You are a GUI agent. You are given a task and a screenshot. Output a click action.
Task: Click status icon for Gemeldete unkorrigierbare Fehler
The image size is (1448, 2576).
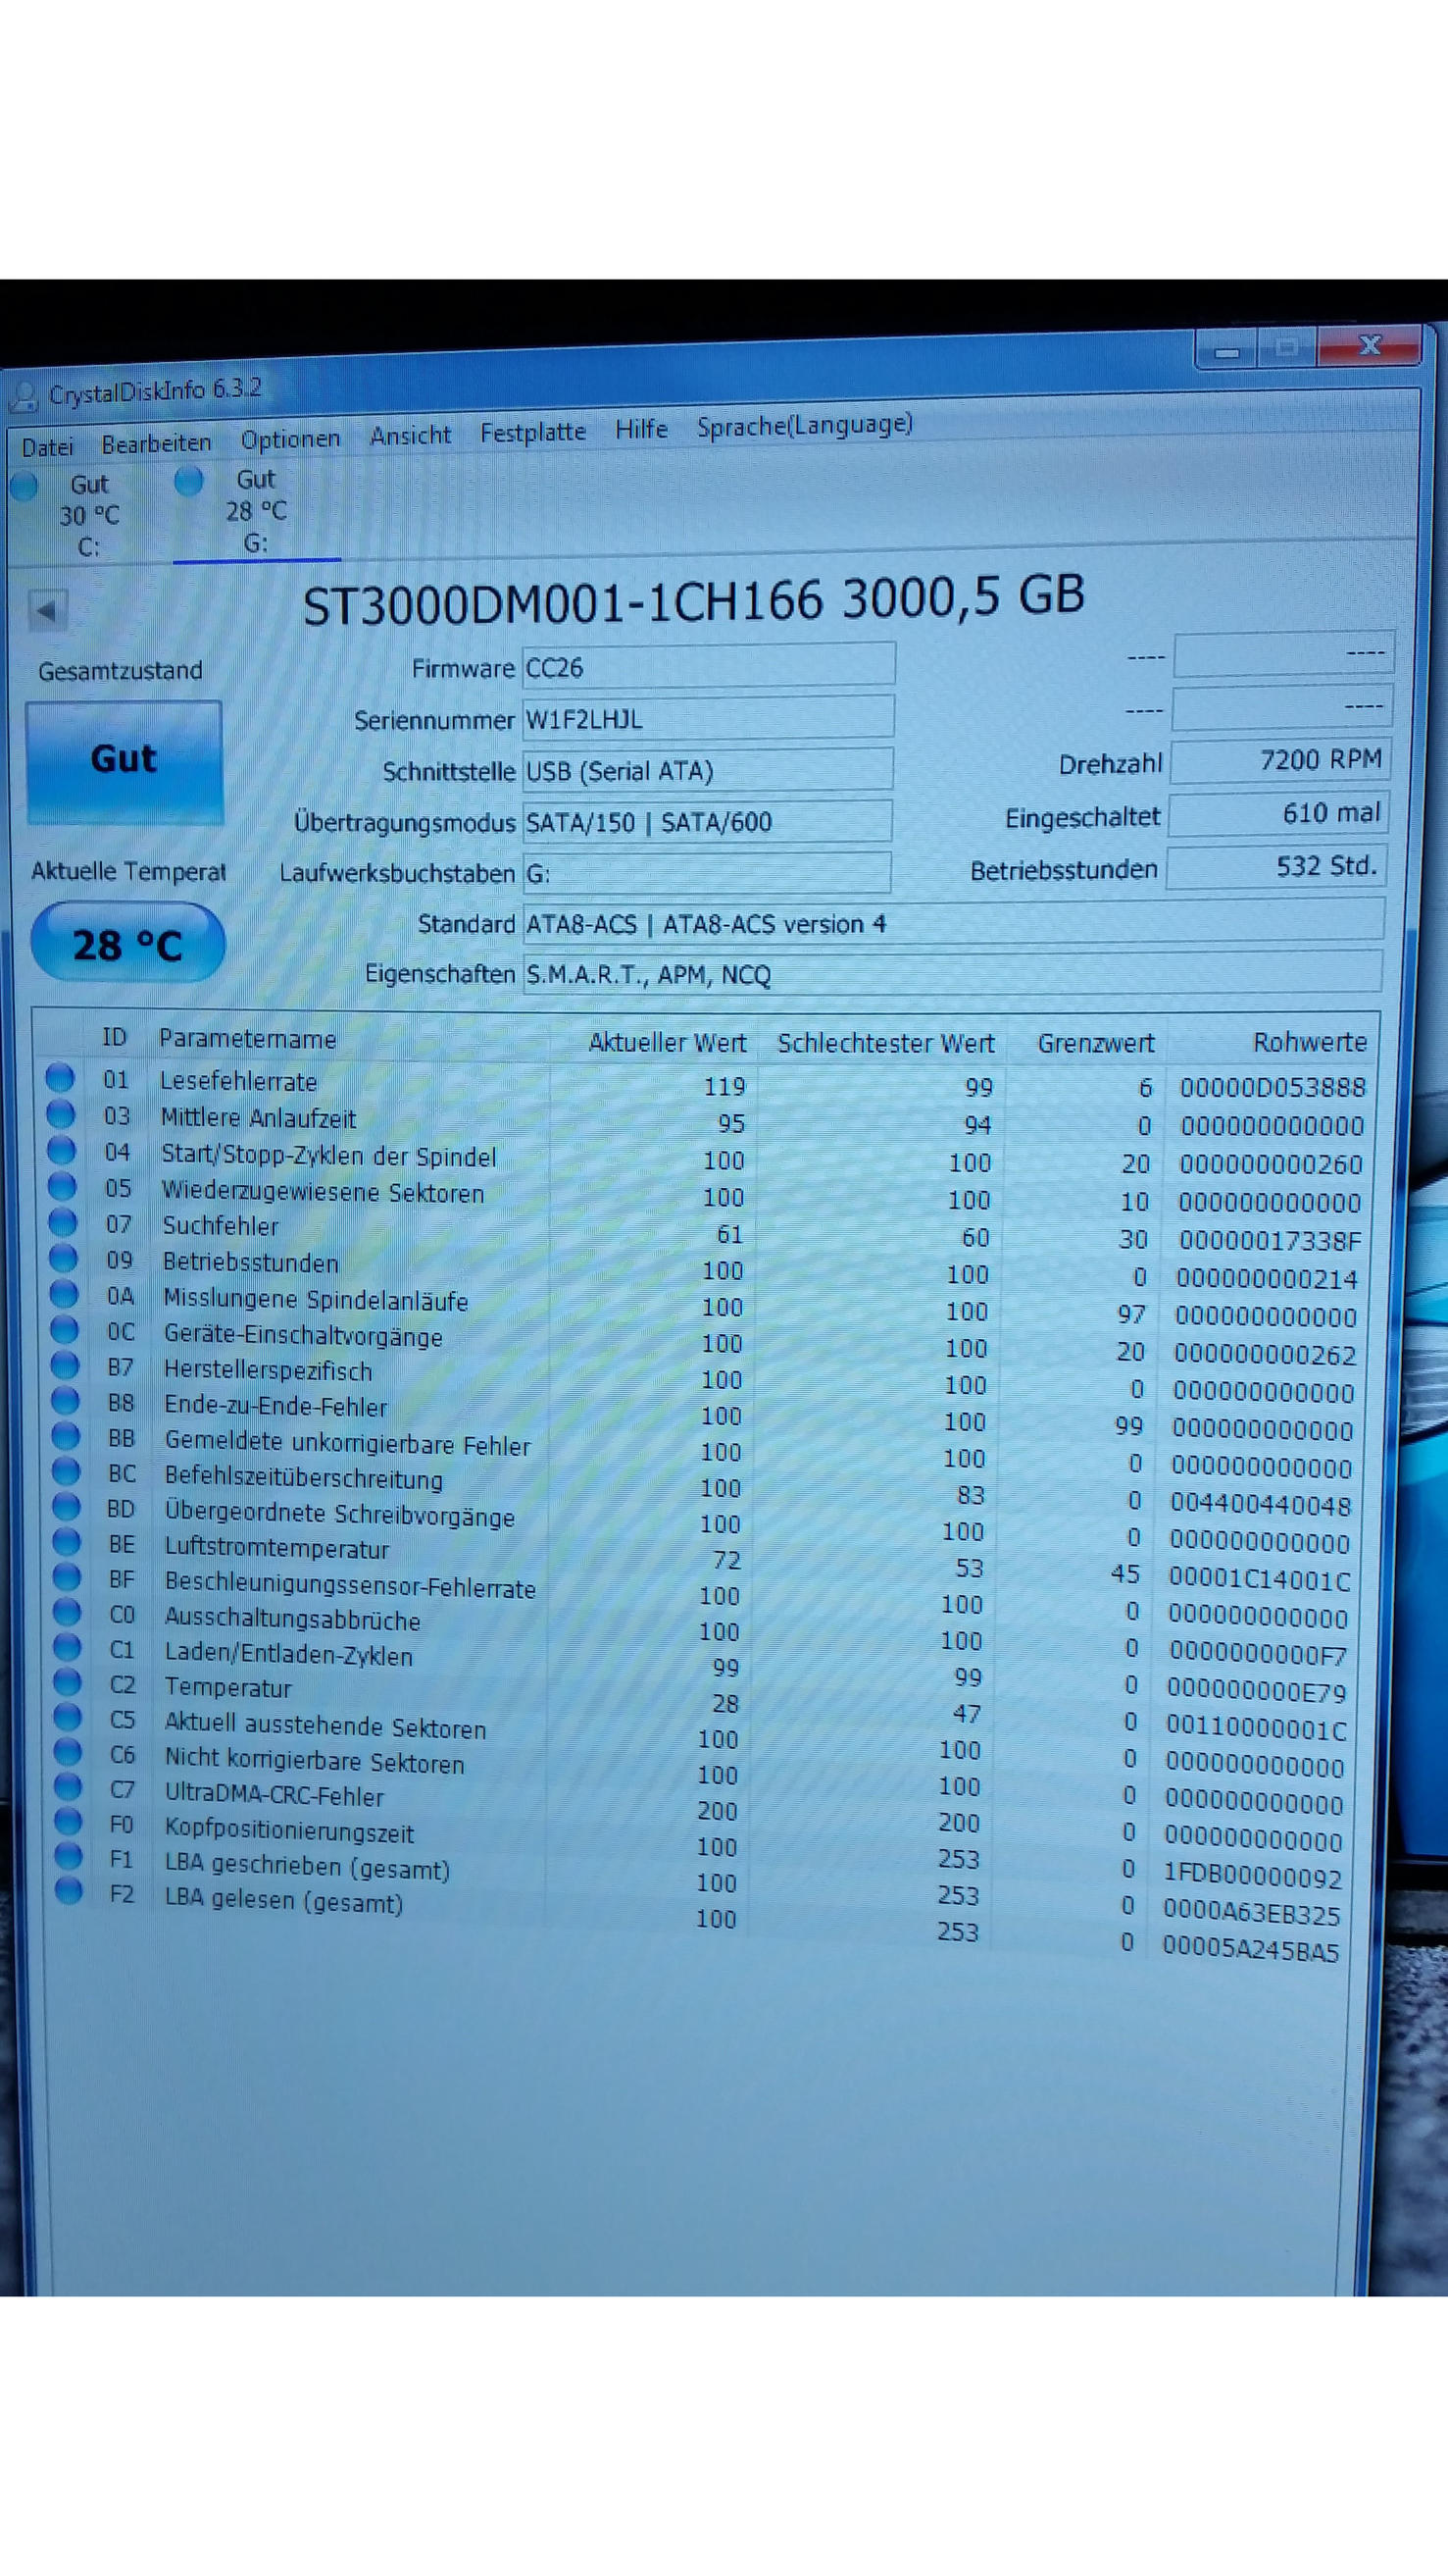pos(65,1436)
